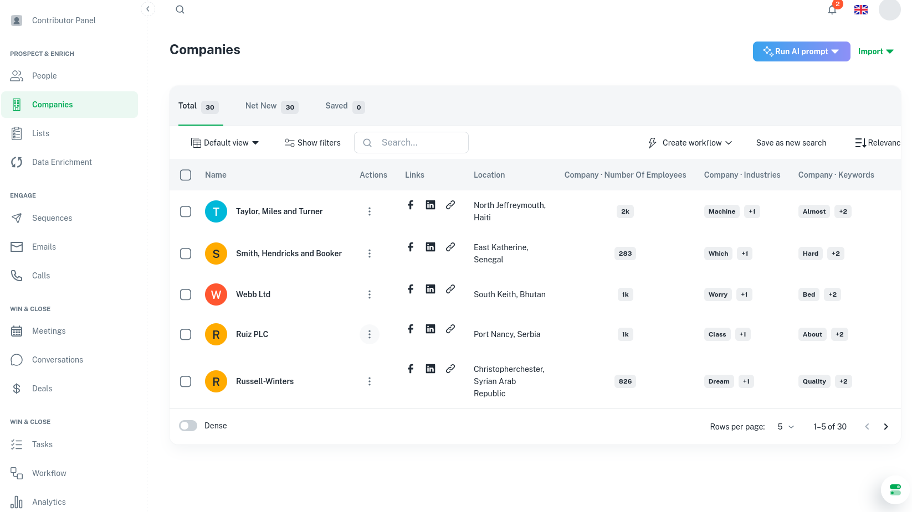Open the user avatar menu
Viewport: 912px width, 512px height.
890,9
